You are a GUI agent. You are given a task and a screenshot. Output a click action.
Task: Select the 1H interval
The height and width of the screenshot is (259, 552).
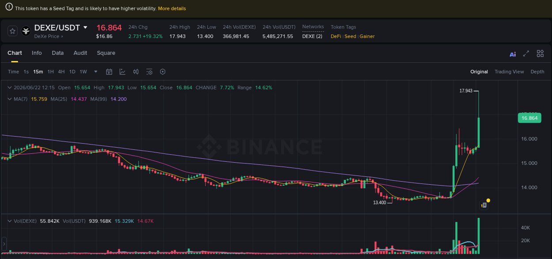51,72
